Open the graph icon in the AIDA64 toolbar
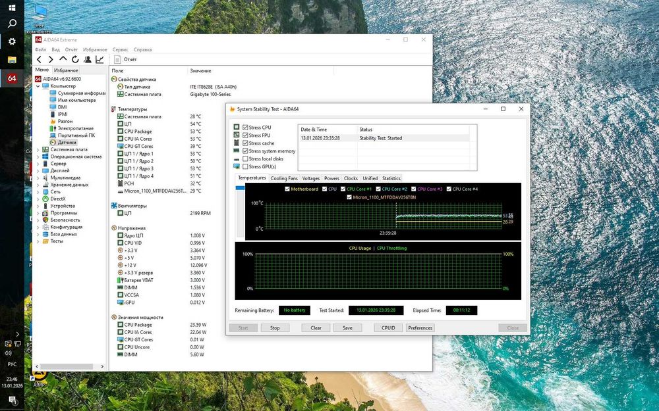 coord(100,60)
